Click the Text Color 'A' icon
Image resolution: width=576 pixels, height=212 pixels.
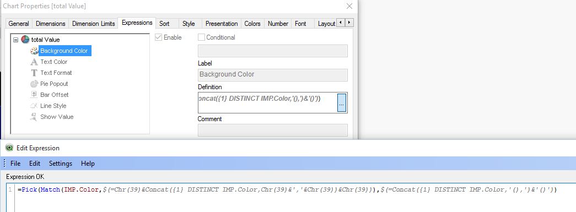[34, 62]
